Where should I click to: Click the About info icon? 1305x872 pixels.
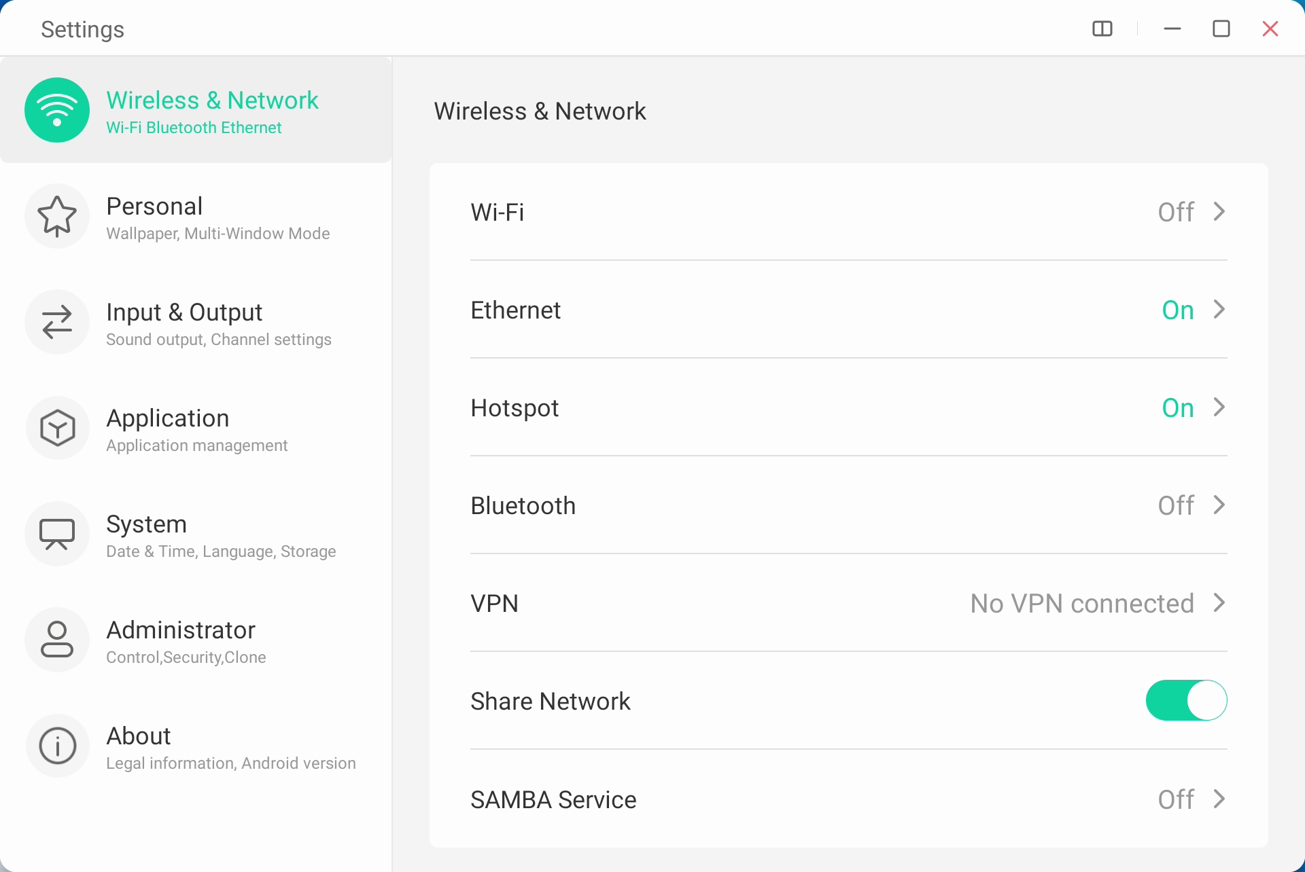[57, 746]
